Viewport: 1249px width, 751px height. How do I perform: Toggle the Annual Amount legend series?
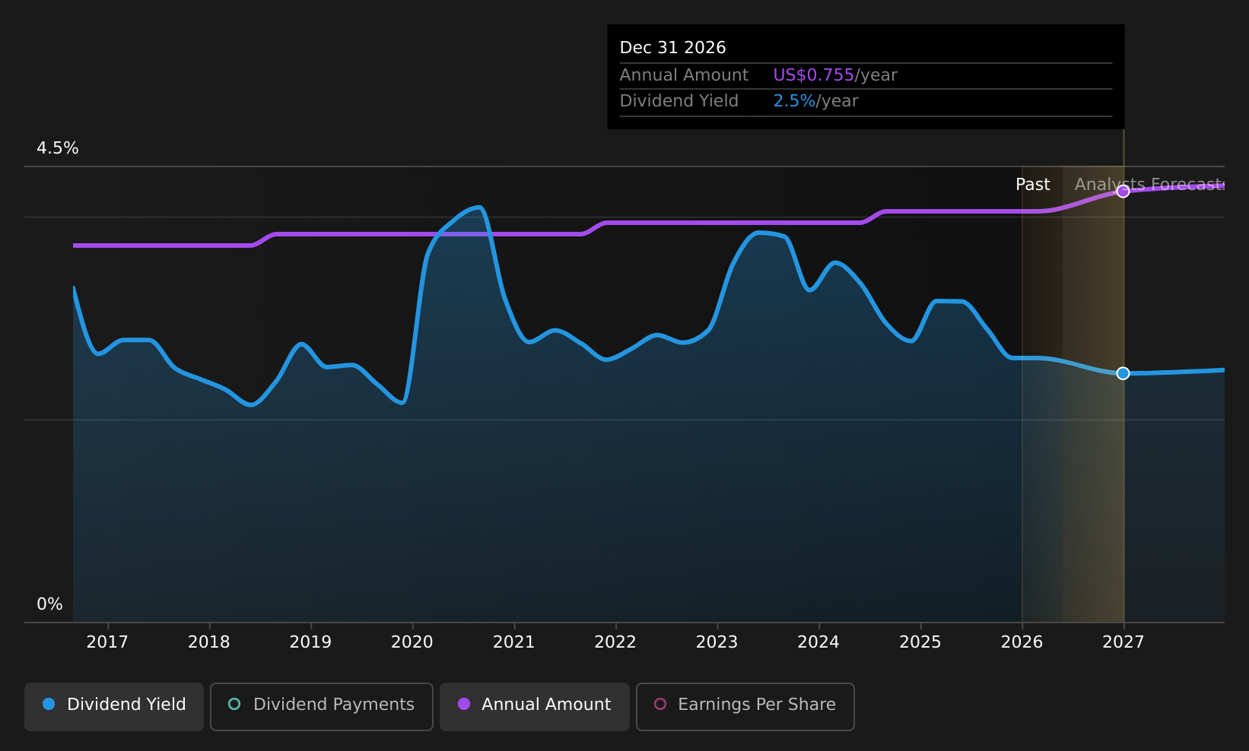click(x=535, y=706)
